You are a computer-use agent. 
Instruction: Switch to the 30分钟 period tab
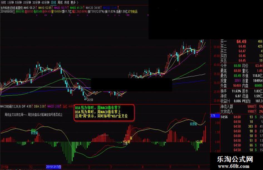[x=36, y=2]
